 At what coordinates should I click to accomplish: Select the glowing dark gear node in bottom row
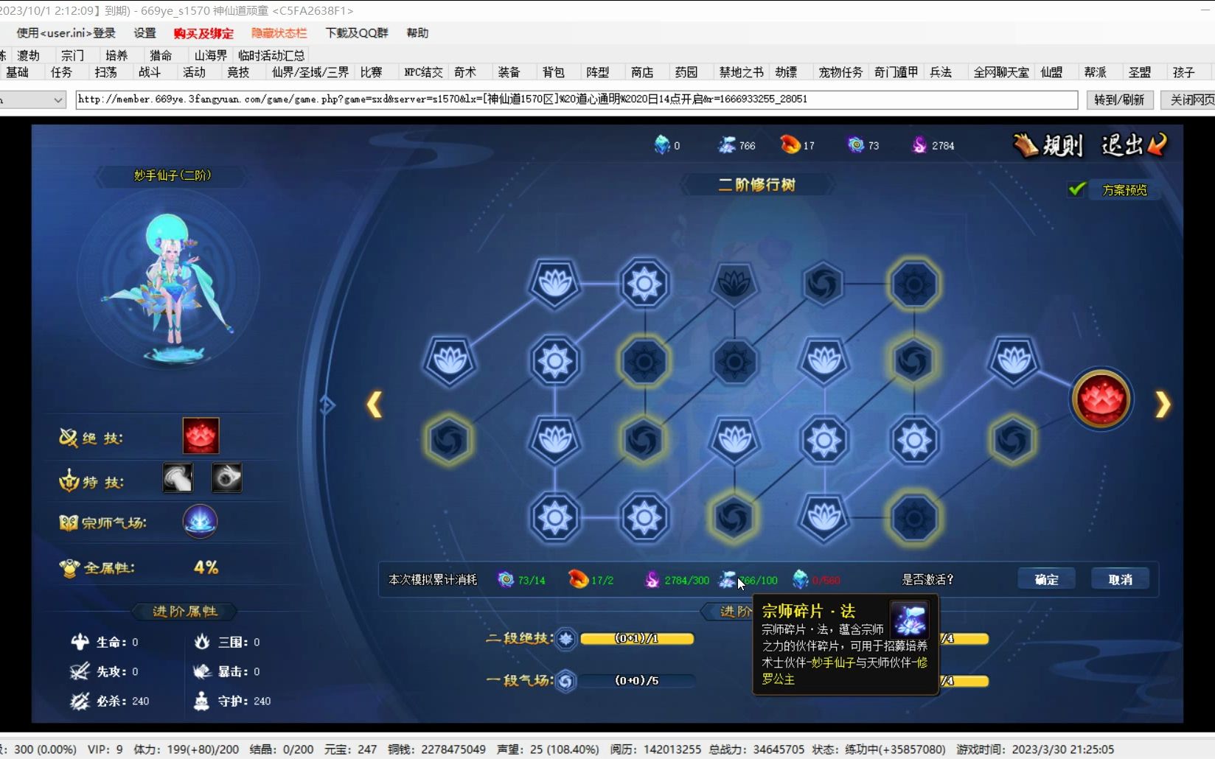click(x=914, y=518)
